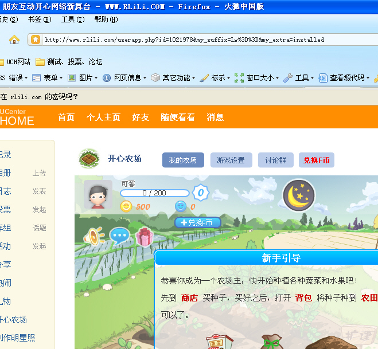This screenshot has width=378, height=349.
Task: Open the 测试、投票、论坛 bookmark folder
Action: [x=69, y=62]
